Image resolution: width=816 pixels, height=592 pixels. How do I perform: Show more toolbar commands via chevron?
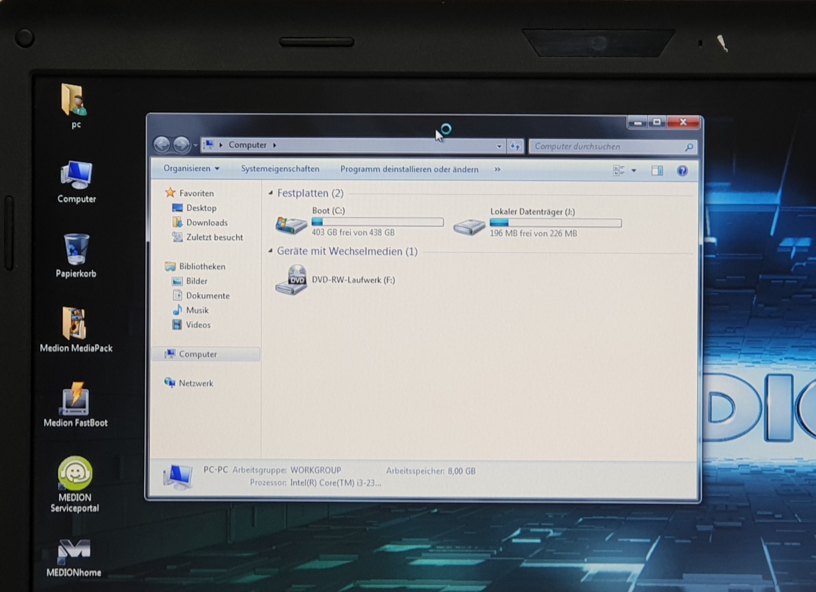tap(497, 169)
